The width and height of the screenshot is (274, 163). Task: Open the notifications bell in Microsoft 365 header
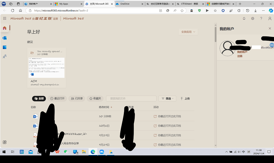point(244,18)
